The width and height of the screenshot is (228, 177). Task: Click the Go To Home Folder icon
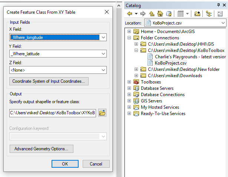[160, 14]
